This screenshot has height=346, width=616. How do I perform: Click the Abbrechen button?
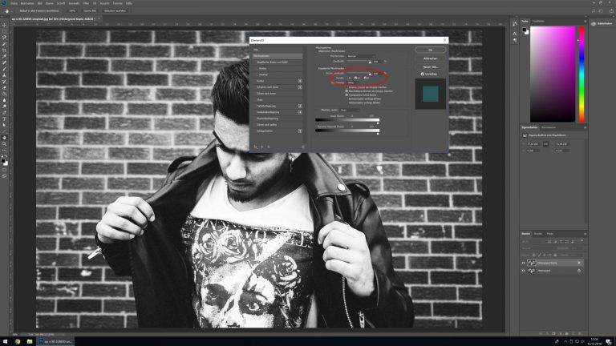click(x=430, y=58)
